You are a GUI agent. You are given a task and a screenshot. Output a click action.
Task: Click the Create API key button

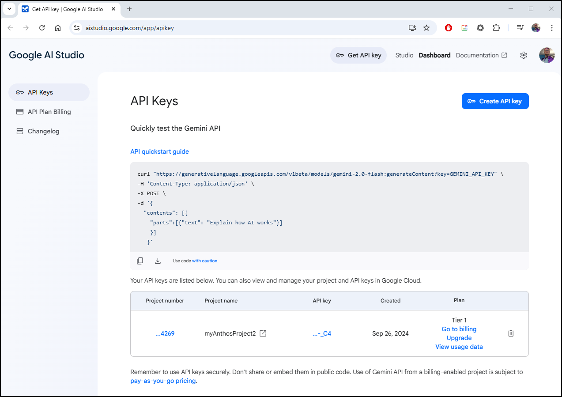pos(495,101)
